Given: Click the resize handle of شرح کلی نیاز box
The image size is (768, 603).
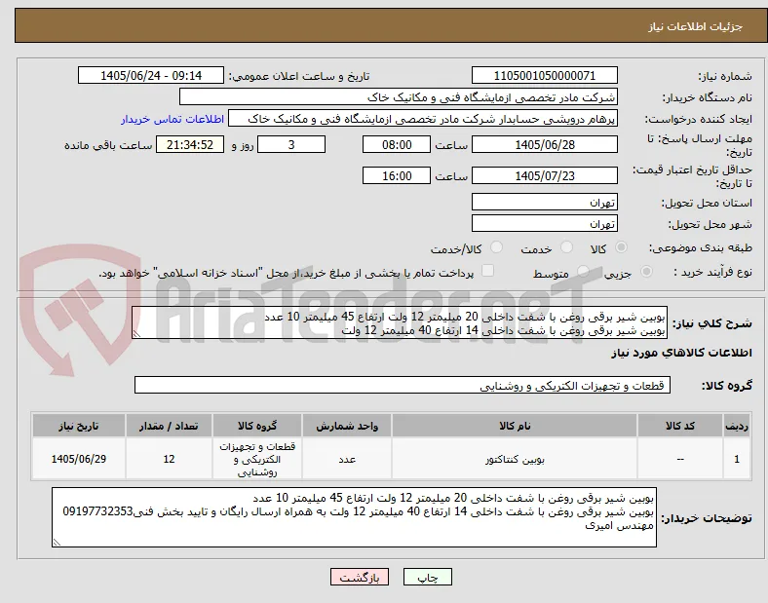Looking at the screenshot, I should (136, 334).
